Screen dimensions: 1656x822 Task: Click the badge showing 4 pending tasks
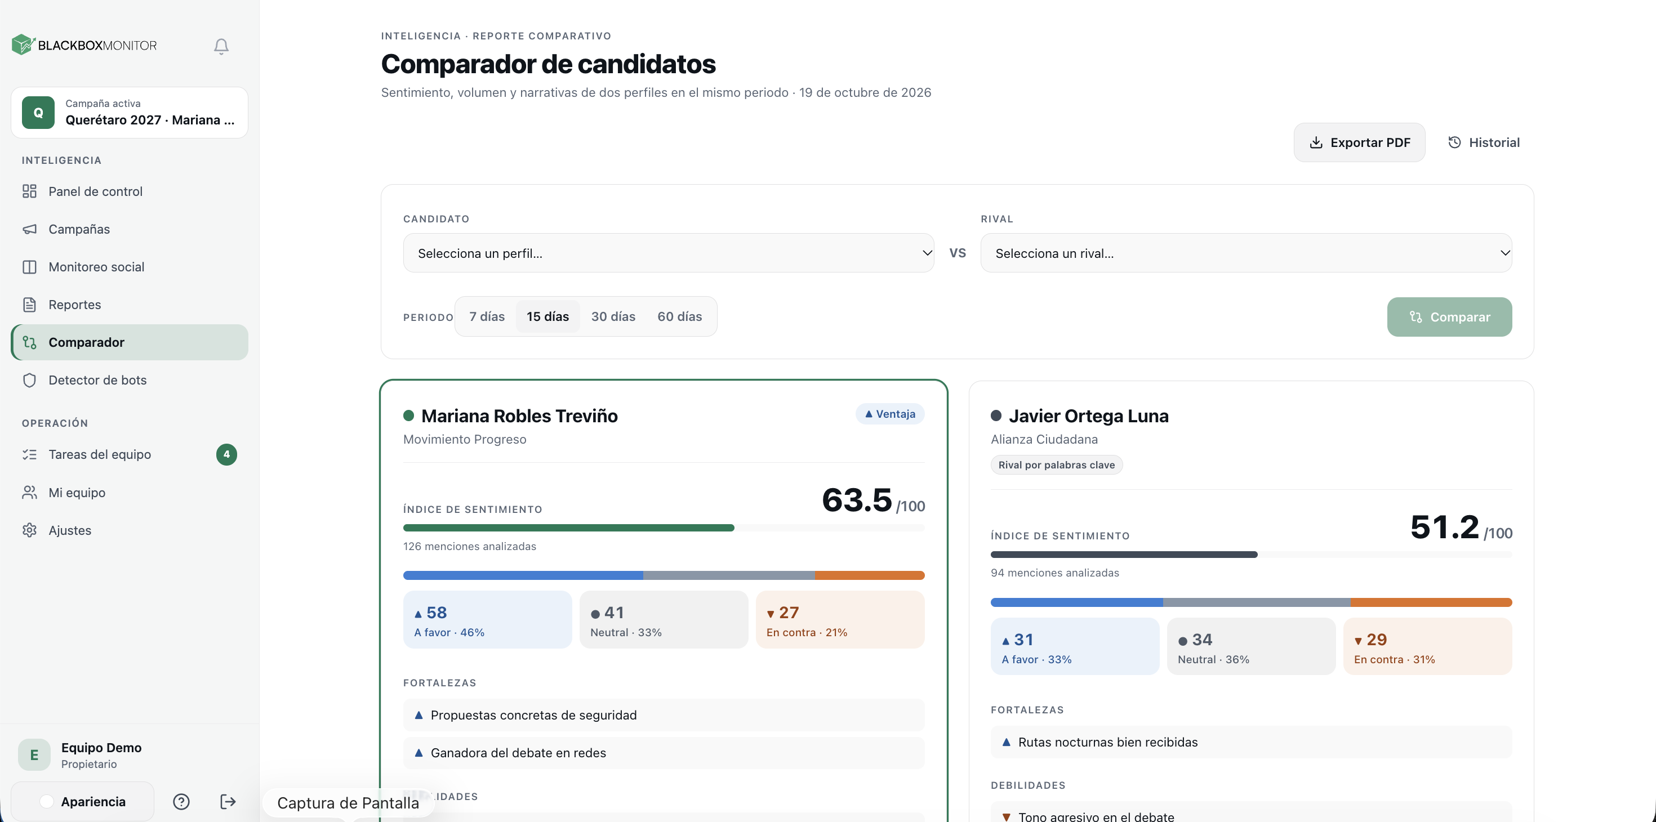[x=226, y=454]
